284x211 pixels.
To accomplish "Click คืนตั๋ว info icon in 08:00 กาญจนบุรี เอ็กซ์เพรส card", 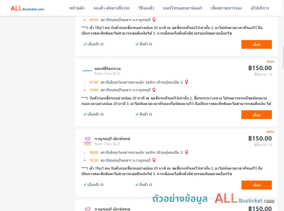I will click(x=151, y=185).
